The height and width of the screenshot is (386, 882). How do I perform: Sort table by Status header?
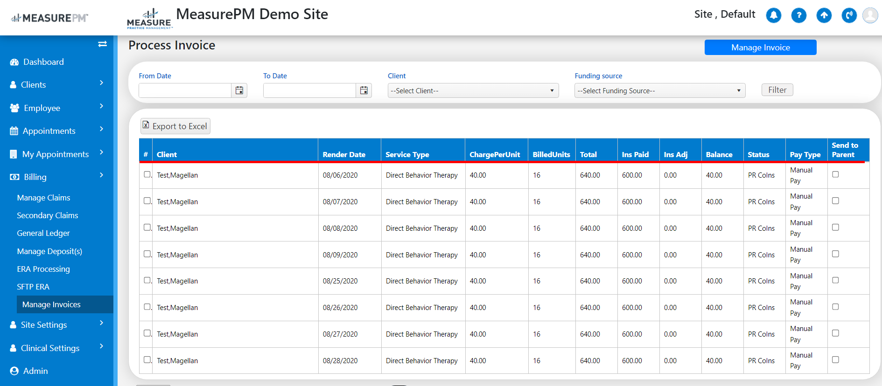pyautogui.click(x=758, y=155)
